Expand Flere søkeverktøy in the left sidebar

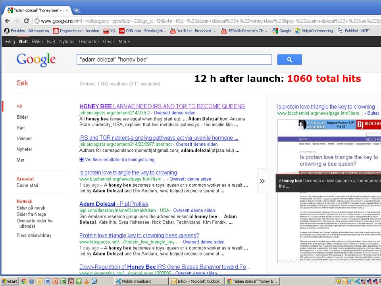tap(34, 236)
